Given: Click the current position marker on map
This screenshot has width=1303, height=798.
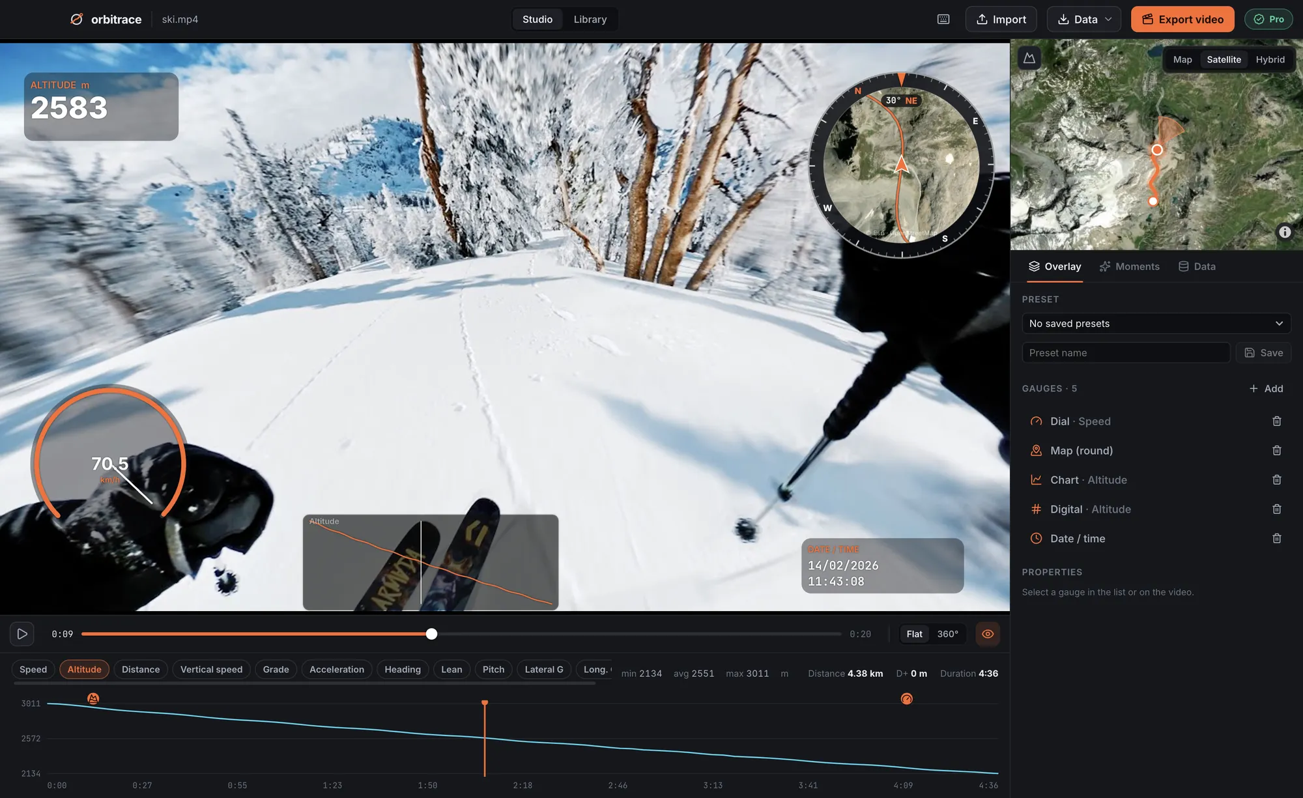Looking at the screenshot, I should (x=1157, y=150).
